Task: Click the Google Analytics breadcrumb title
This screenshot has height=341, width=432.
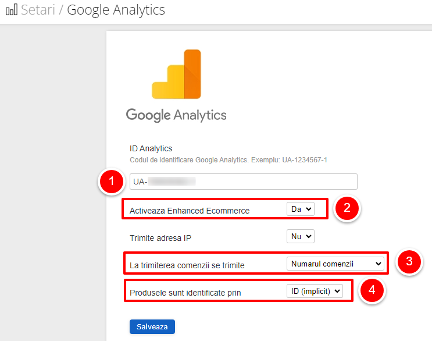Action: click(x=116, y=10)
